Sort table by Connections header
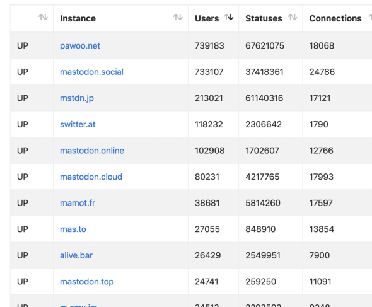The height and width of the screenshot is (307, 372). click(335, 18)
